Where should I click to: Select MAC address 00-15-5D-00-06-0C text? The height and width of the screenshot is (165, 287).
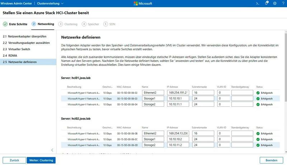pyautogui.click(x=127, y=139)
